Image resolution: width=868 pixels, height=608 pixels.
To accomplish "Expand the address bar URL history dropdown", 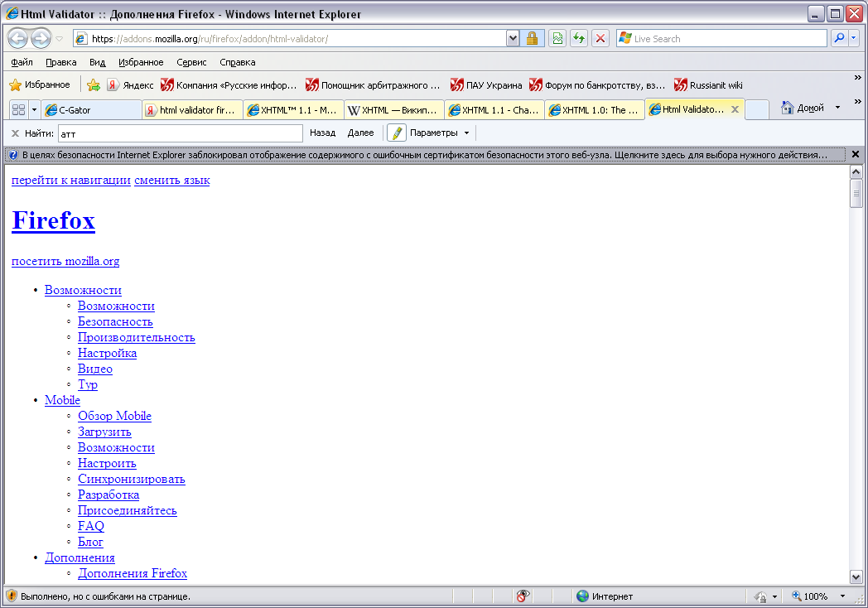I will 512,38.
